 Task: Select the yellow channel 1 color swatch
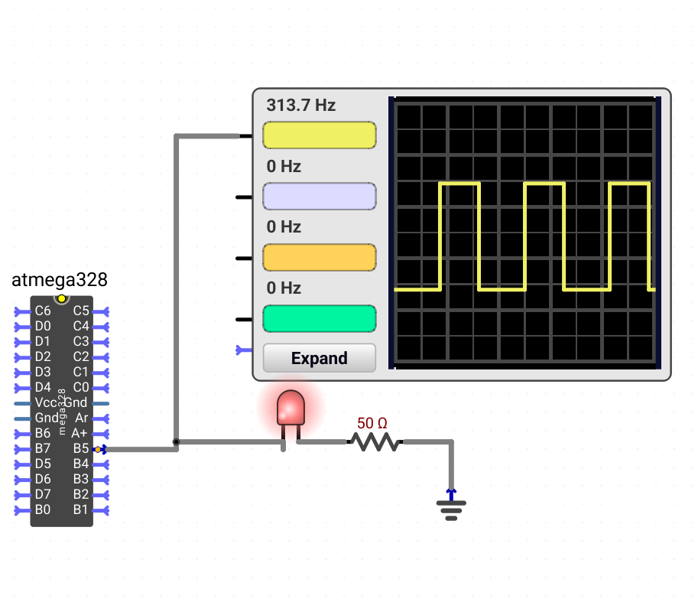(319, 135)
